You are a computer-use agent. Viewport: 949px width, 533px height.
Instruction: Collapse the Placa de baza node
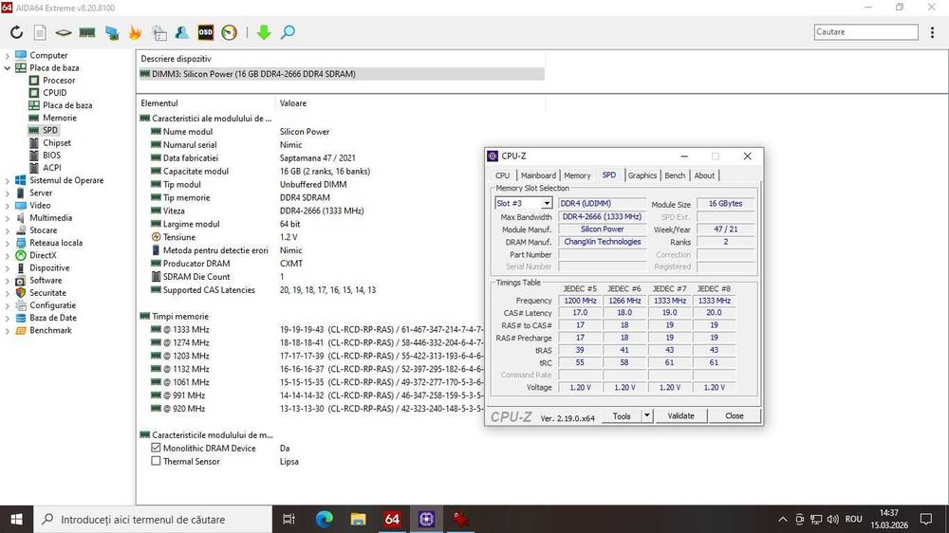coord(8,67)
